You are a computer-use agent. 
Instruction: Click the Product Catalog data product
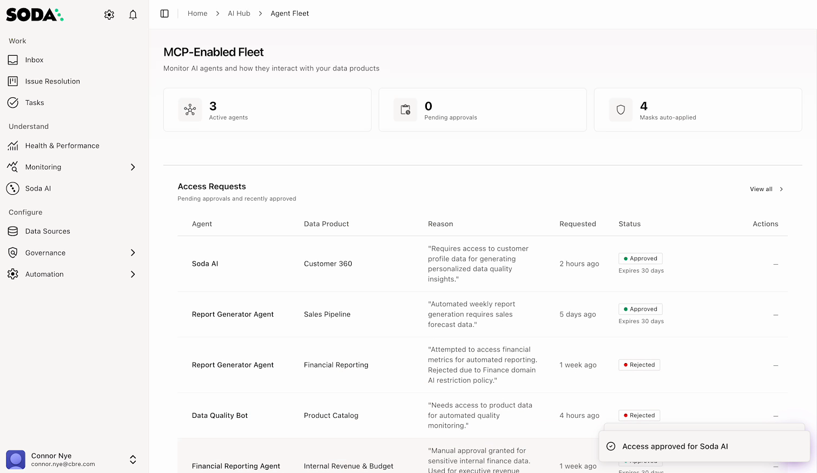point(331,416)
